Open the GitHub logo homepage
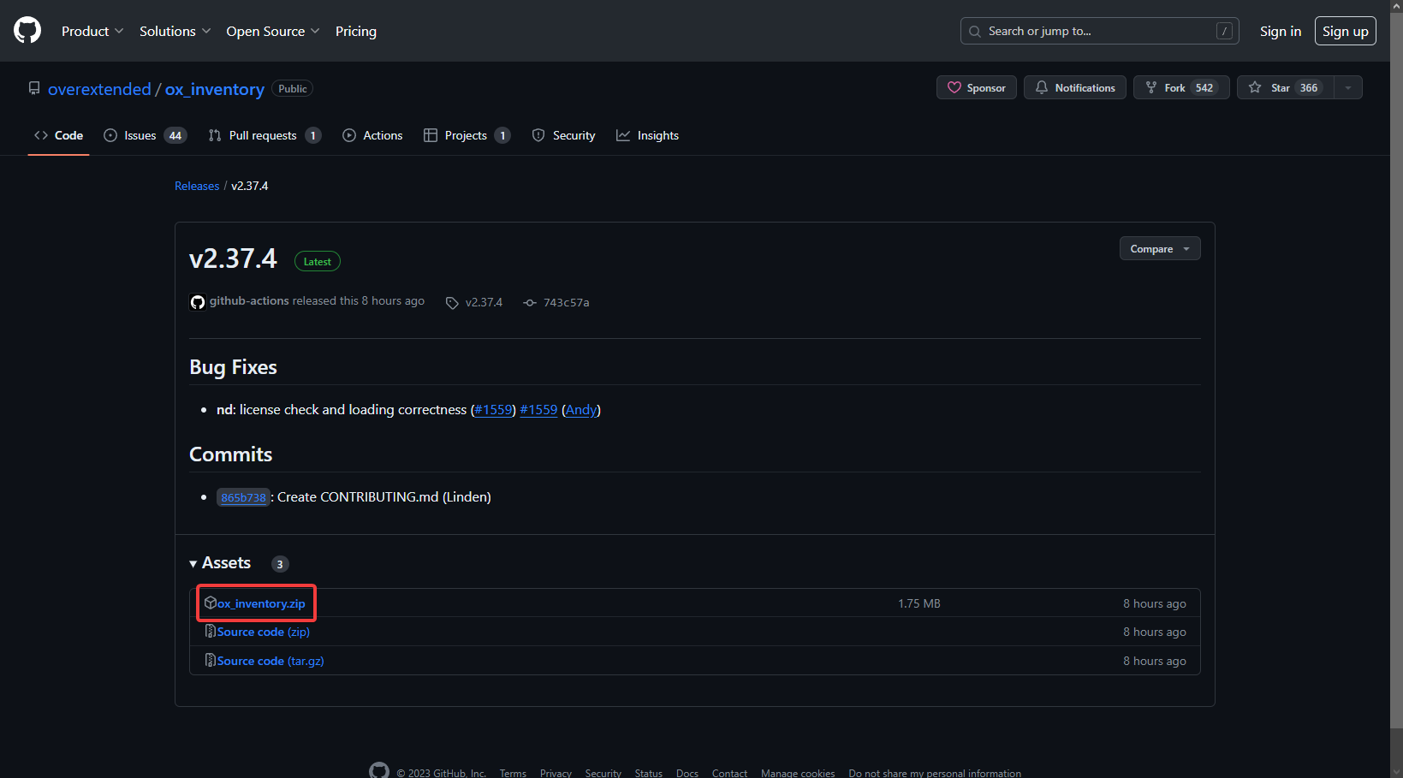This screenshot has height=778, width=1403. [27, 31]
